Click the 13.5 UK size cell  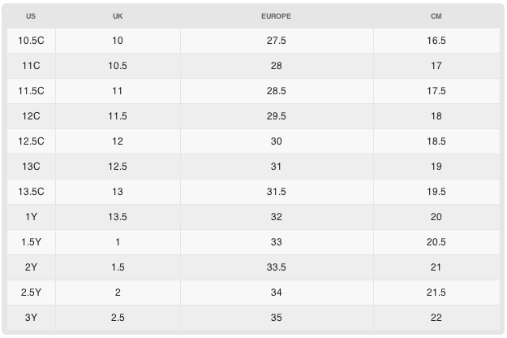pyautogui.click(x=118, y=217)
